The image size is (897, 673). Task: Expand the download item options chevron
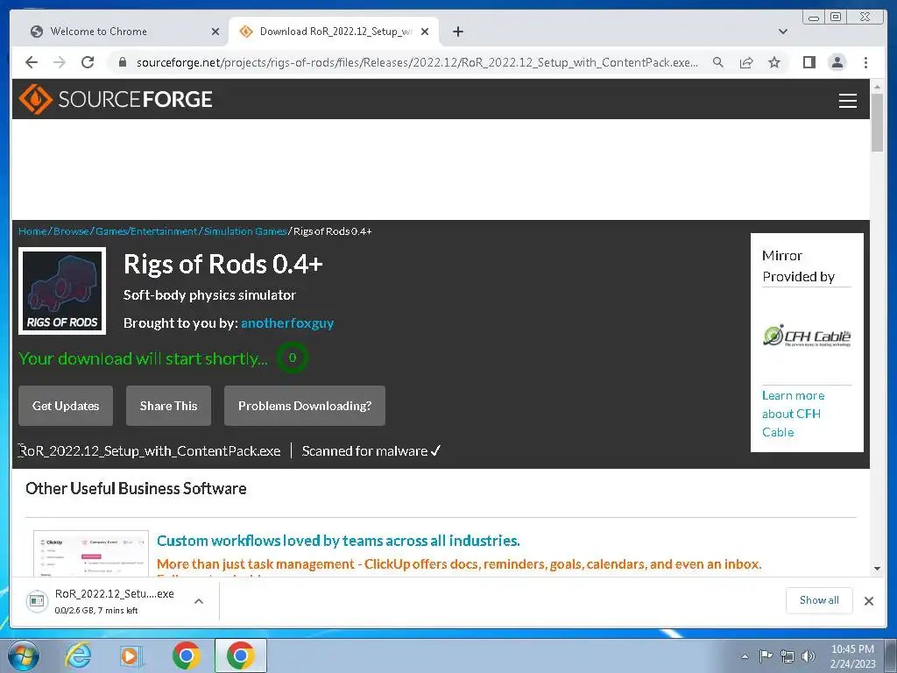[x=199, y=601]
